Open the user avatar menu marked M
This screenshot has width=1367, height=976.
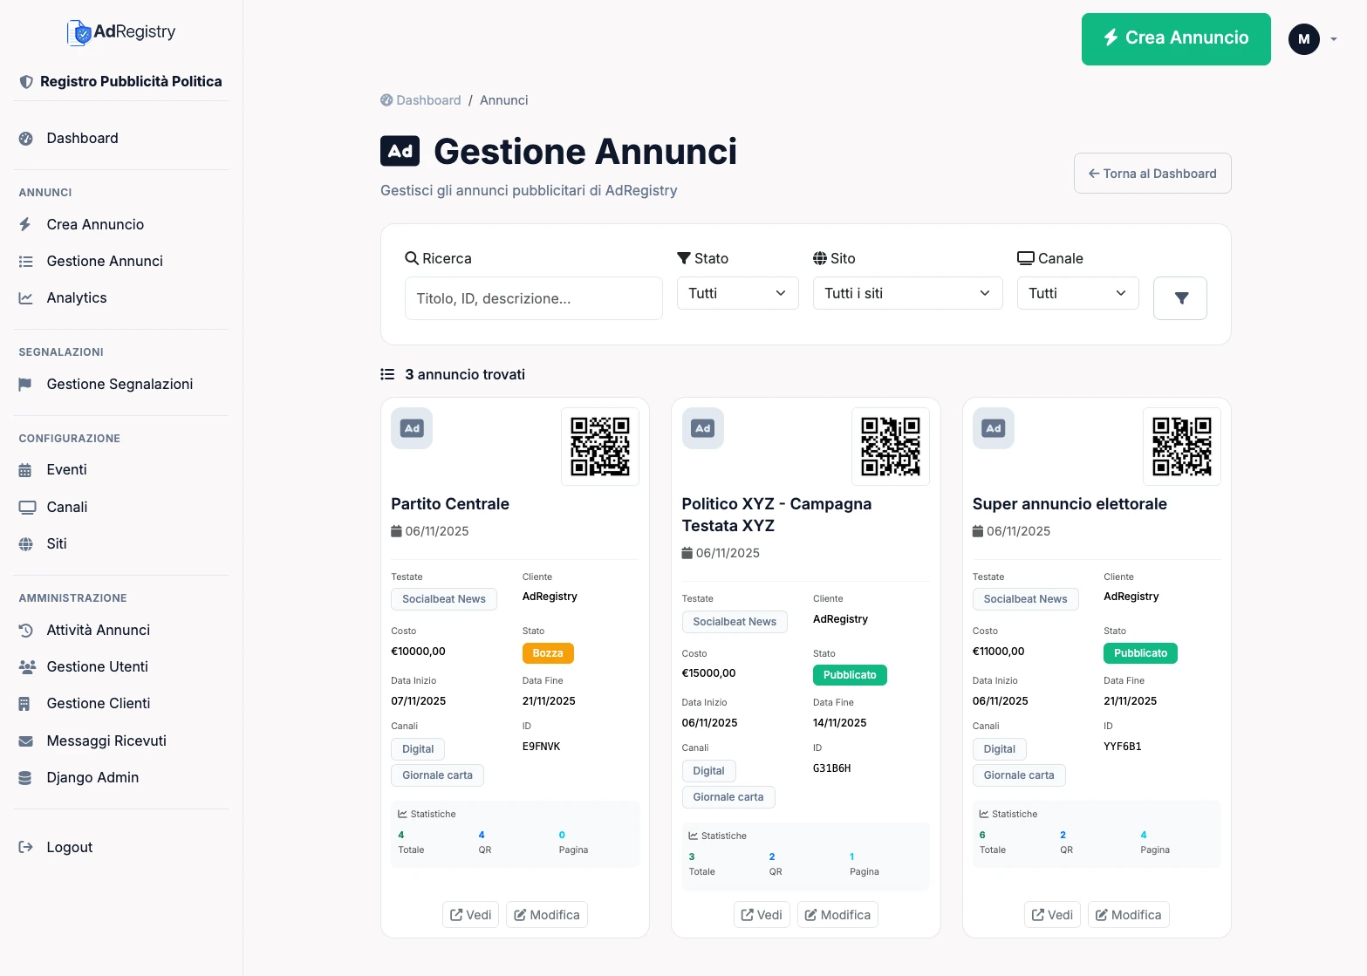(x=1303, y=38)
